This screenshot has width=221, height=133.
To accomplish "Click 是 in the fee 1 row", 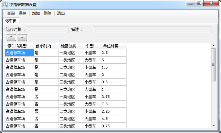I will 46,89.
